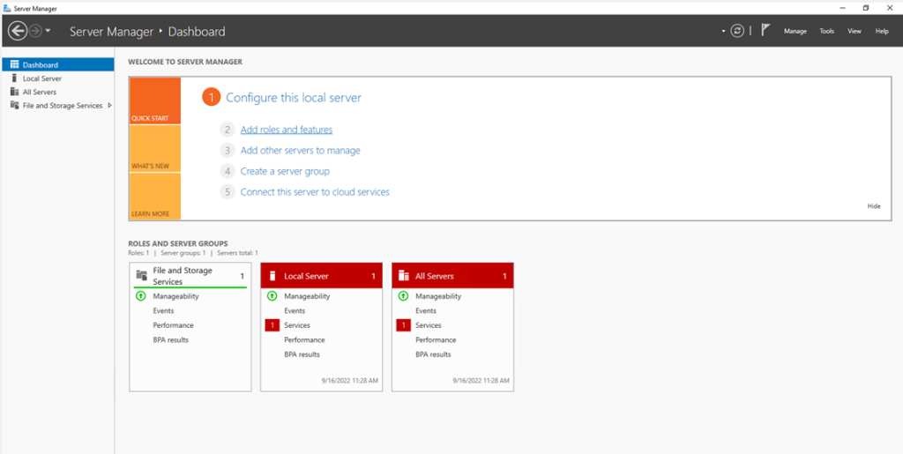Screen dimensions: 903x454
Task: Open the navigation history dropdown arrow
Action: tap(48, 31)
